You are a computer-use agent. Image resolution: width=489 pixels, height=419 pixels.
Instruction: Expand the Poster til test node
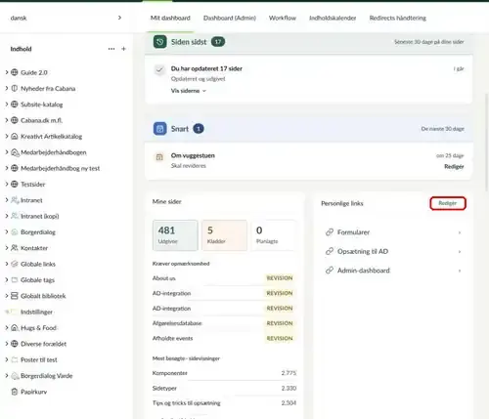tap(7, 359)
